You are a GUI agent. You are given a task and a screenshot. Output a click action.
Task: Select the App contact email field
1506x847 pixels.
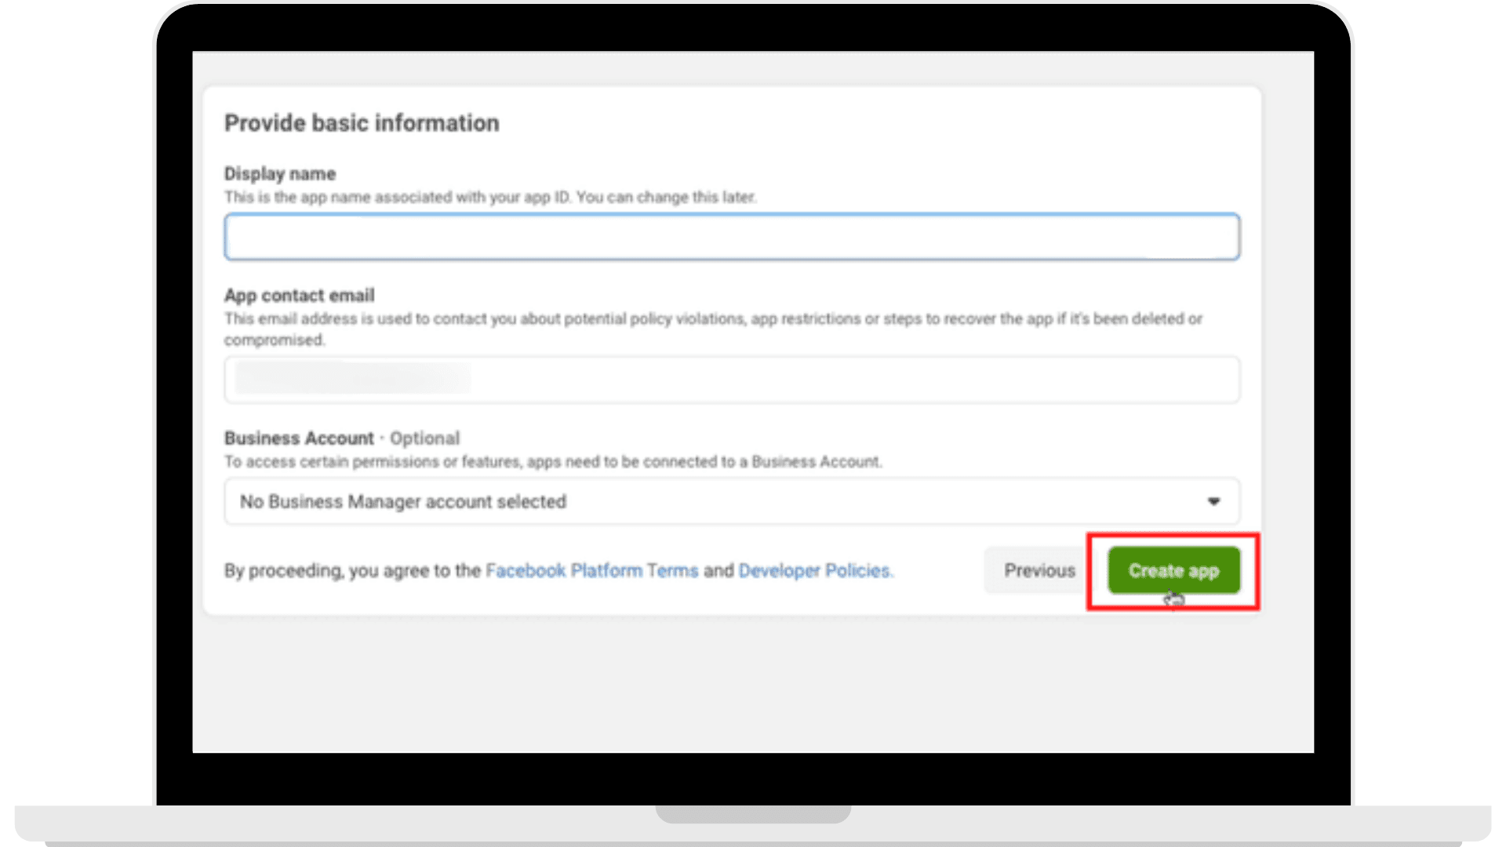(x=731, y=379)
